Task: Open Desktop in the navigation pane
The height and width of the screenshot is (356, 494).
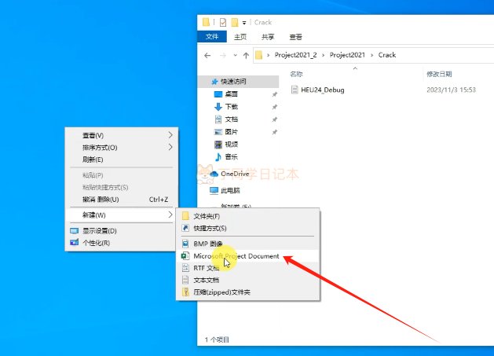Action: coord(231,94)
